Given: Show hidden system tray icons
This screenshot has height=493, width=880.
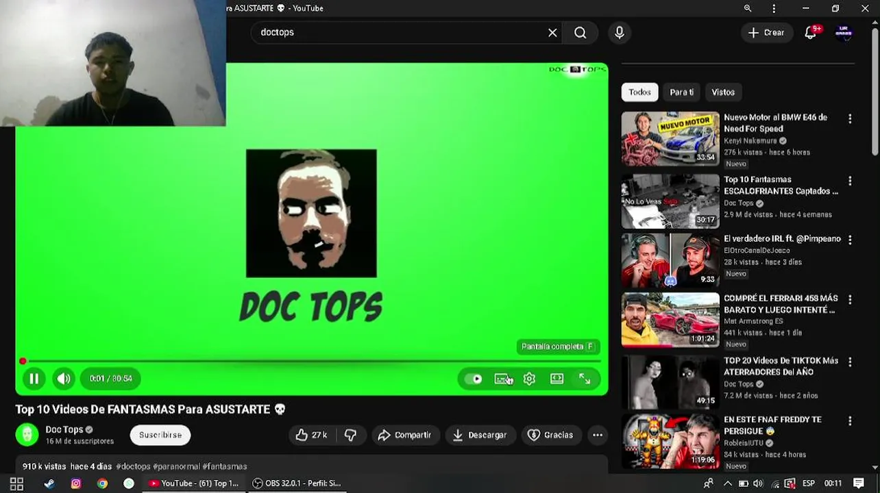Looking at the screenshot, I should pos(727,483).
